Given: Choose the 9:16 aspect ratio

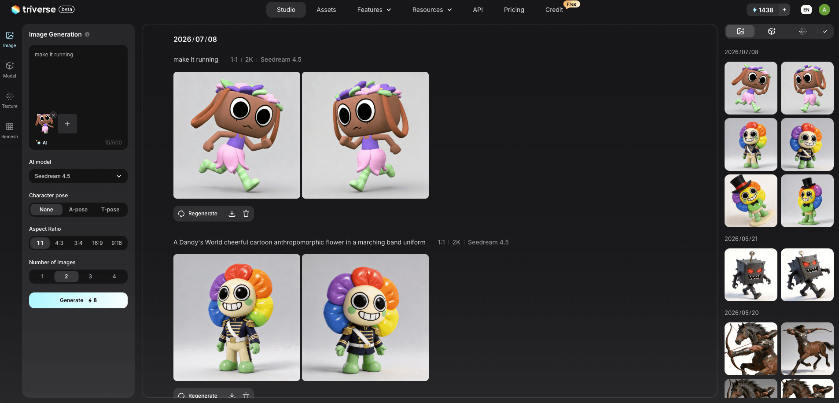Looking at the screenshot, I should tap(117, 243).
